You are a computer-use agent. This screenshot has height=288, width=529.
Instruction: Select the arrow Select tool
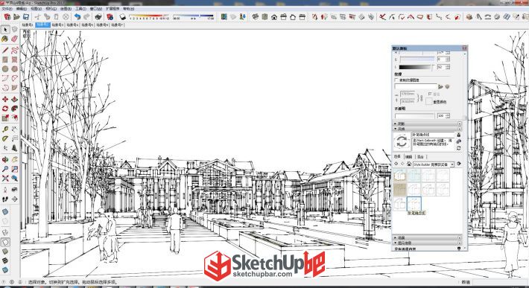[x=5, y=30]
